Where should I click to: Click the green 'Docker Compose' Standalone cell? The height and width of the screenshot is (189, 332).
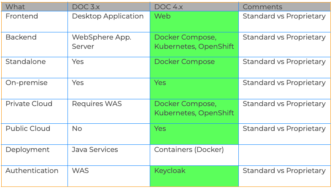coord(194,68)
